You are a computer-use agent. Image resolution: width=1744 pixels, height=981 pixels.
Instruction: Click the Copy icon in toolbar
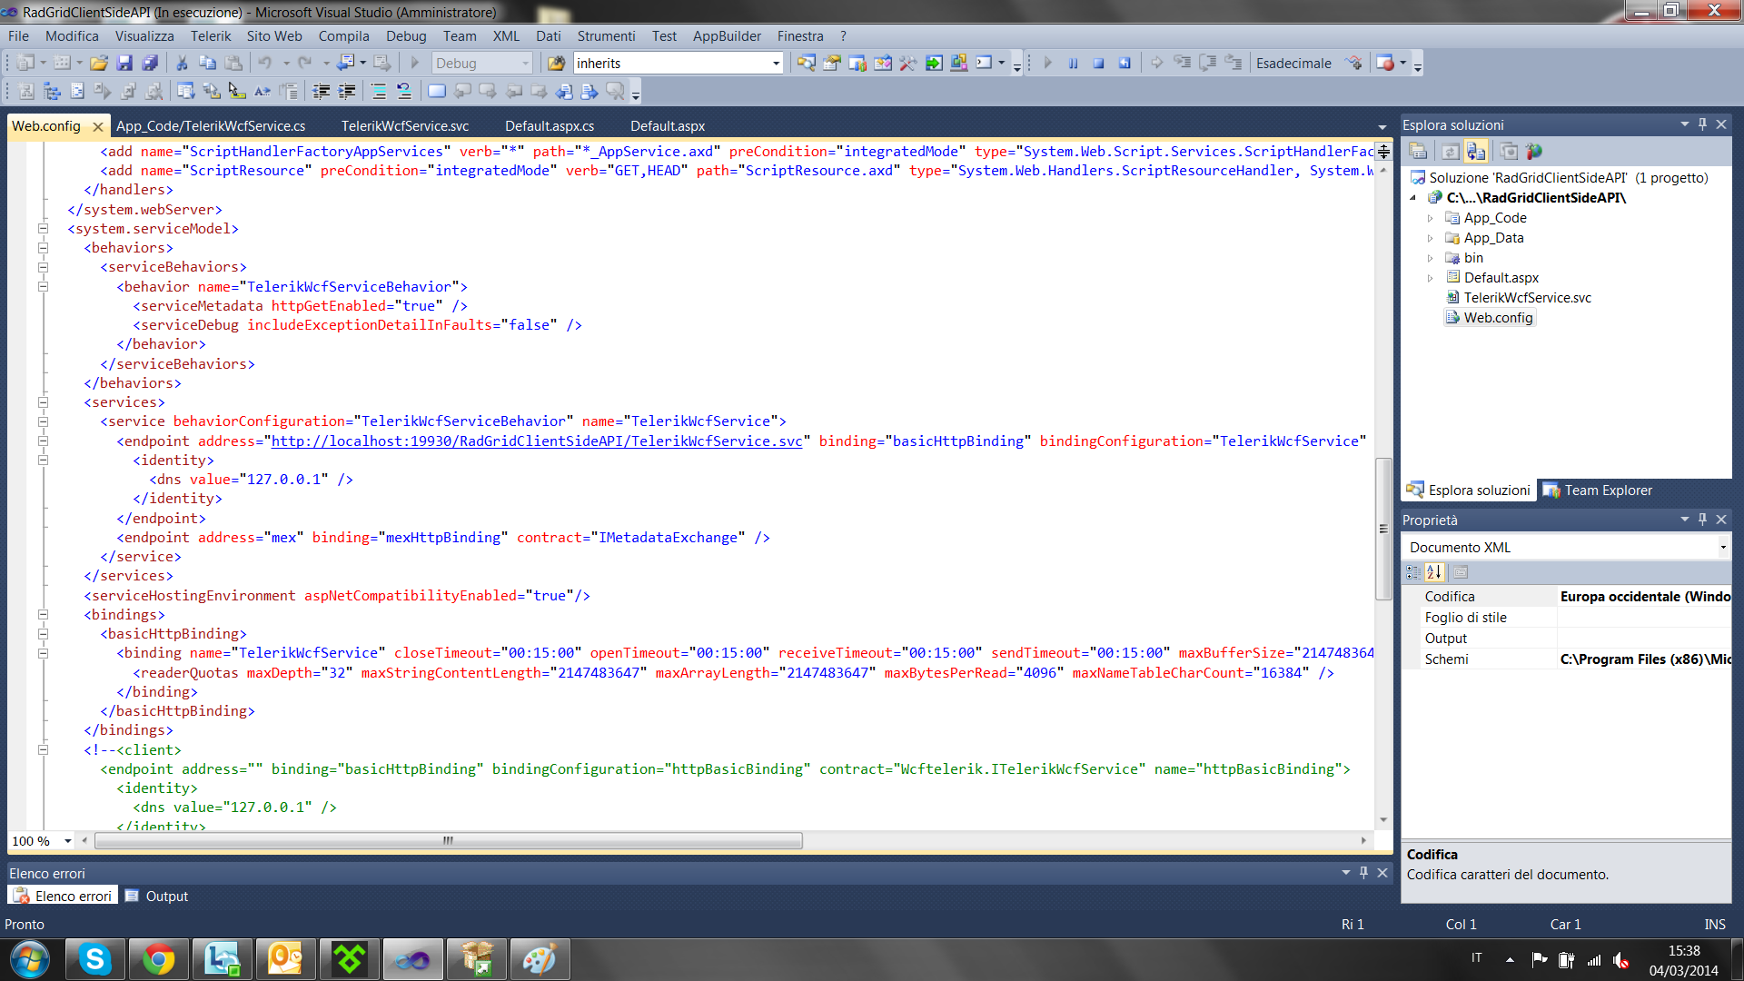(207, 63)
